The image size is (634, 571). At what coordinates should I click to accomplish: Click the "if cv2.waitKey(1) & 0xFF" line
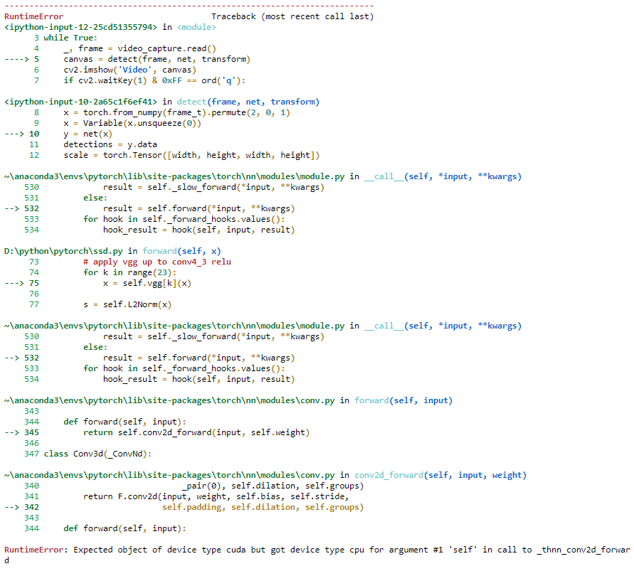click(x=154, y=80)
